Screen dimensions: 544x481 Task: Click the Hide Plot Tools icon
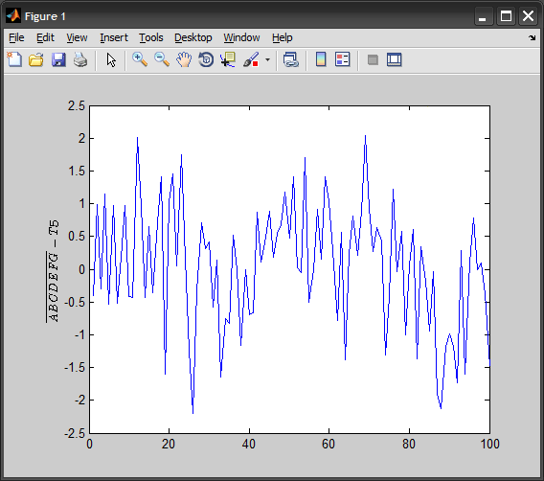[x=373, y=59]
